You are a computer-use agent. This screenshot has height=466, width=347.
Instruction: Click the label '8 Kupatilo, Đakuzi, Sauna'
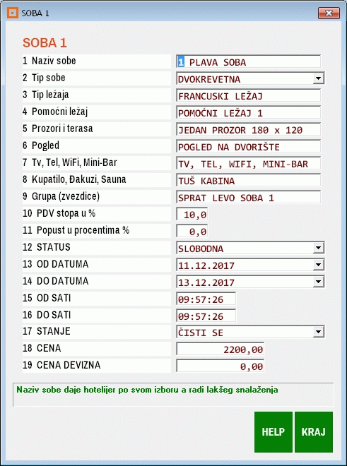(x=74, y=179)
